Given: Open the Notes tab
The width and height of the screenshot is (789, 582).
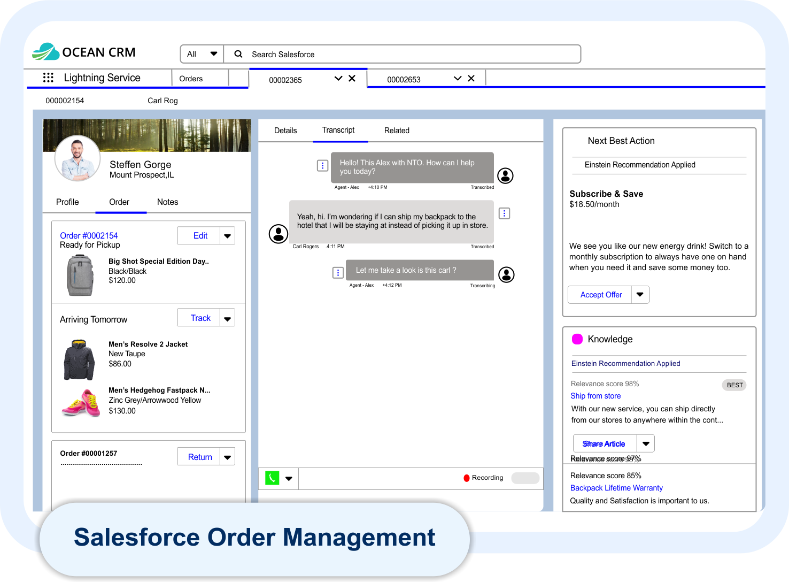Looking at the screenshot, I should coord(168,202).
